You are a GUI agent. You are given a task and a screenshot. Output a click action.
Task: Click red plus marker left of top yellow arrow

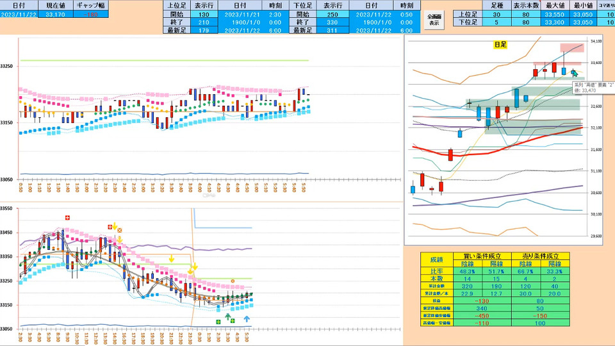pos(110,227)
